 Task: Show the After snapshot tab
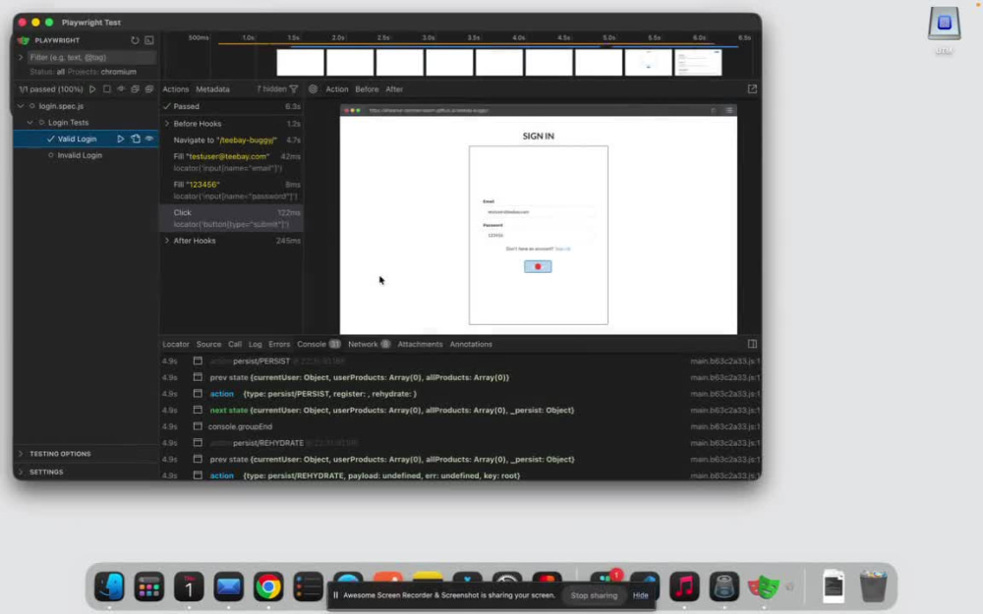click(394, 89)
